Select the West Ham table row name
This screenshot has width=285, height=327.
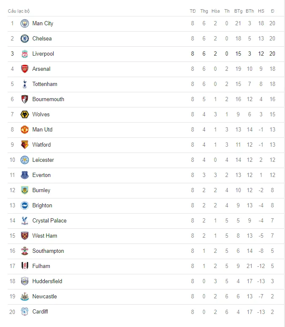[45, 236]
